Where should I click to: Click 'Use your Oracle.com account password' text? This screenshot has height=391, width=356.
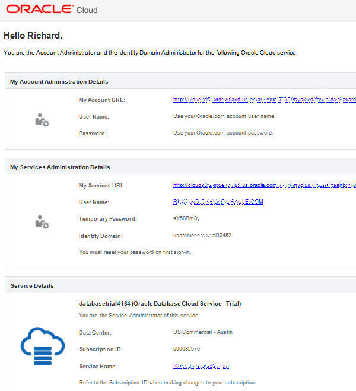click(223, 133)
